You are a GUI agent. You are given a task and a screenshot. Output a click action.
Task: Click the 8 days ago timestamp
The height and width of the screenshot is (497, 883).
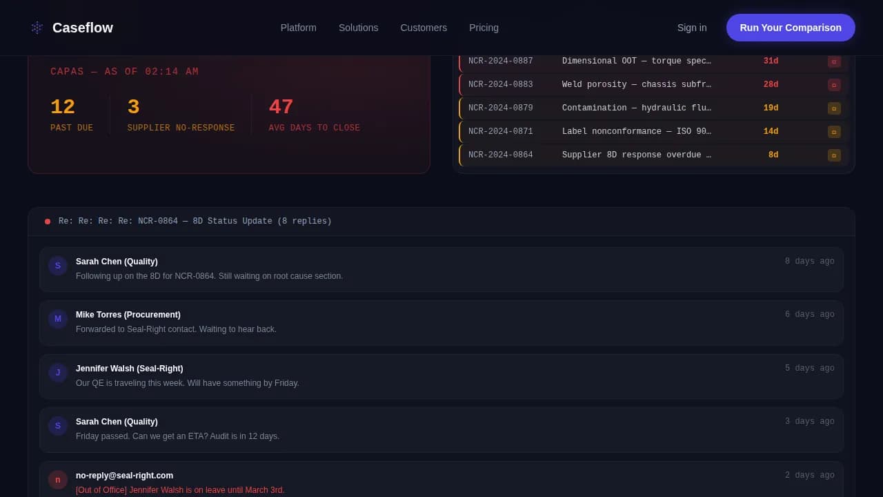[x=810, y=262]
